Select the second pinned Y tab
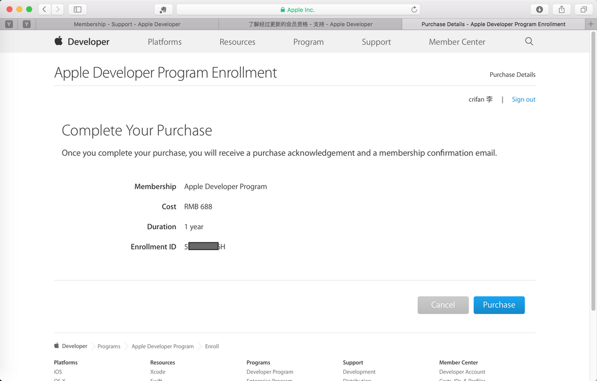This screenshot has width=597, height=381. click(27, 24)
